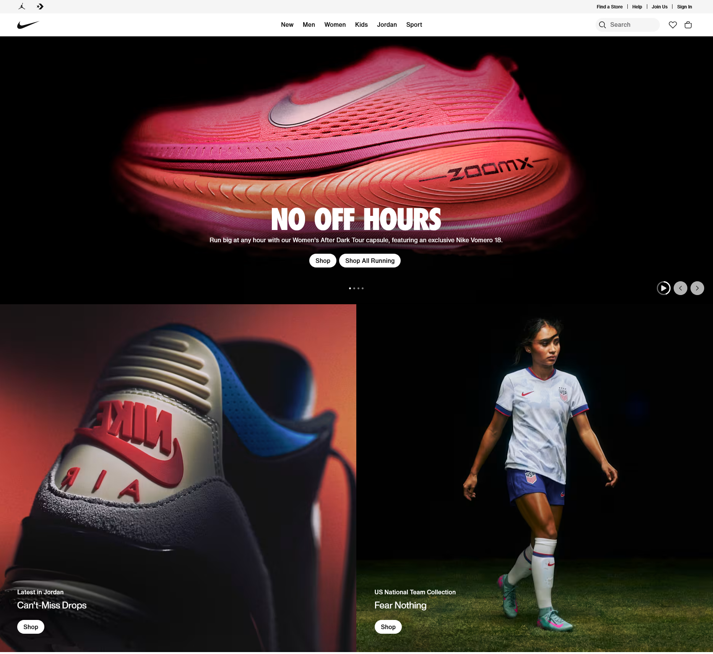The width and height of the screenshot is (713, 654).
Task: Open the Converse brand logo link
Action: point(40,7)
